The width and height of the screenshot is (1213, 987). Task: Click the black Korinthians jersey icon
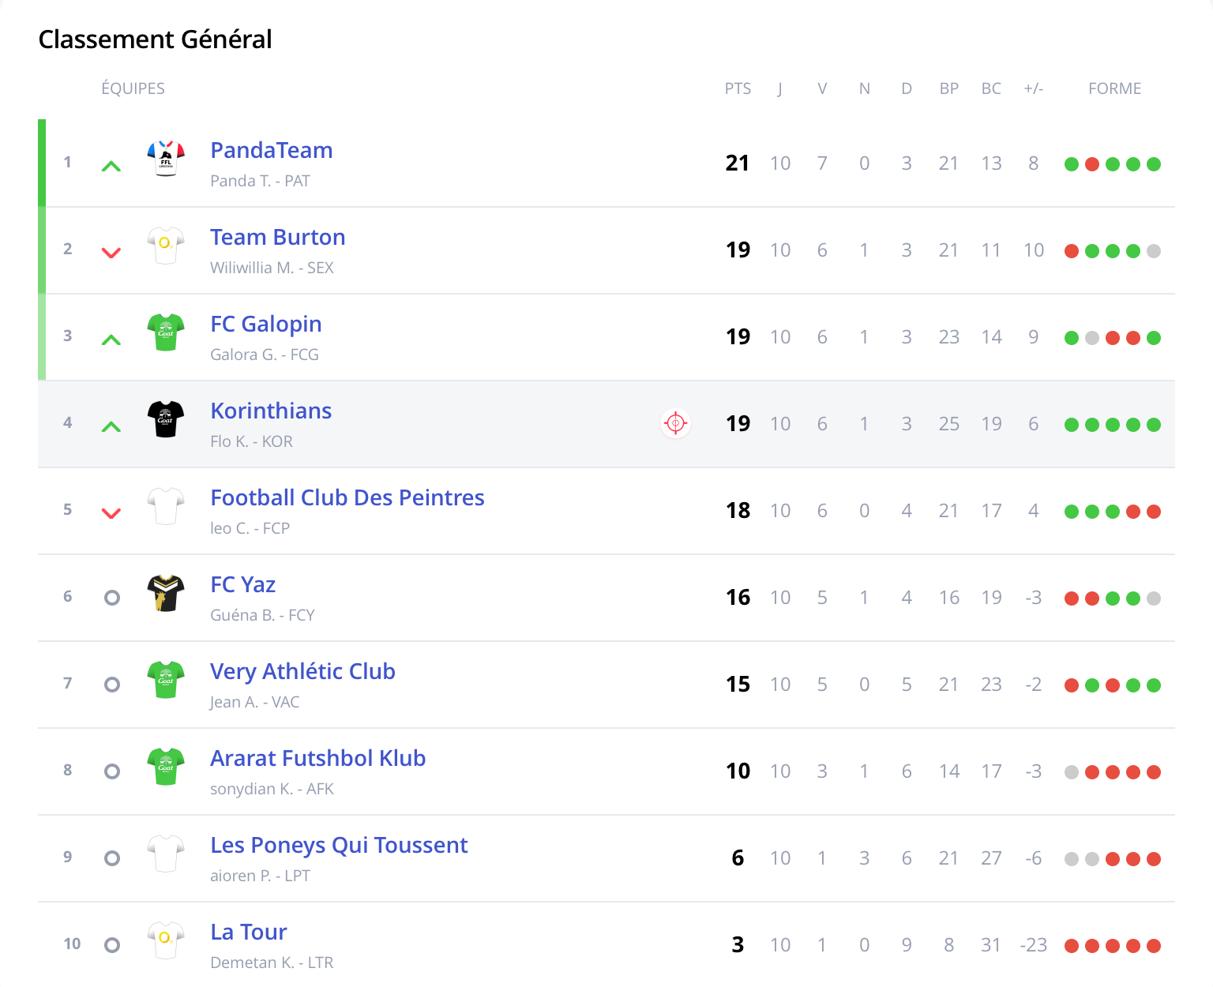[166, 419]
